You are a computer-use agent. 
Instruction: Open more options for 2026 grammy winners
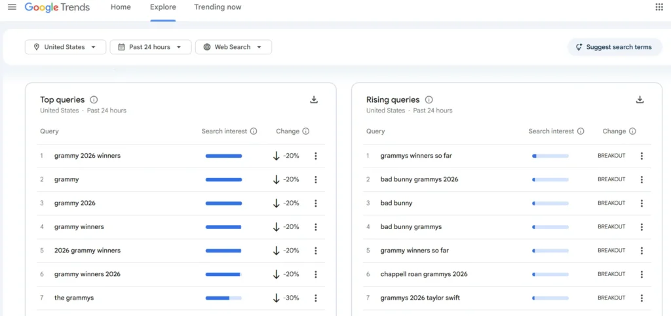(x=316, y=251)
